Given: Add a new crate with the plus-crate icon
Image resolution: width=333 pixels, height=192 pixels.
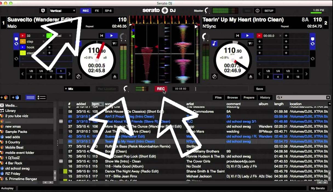Looking at the screenshot, I should pos(5,97).
